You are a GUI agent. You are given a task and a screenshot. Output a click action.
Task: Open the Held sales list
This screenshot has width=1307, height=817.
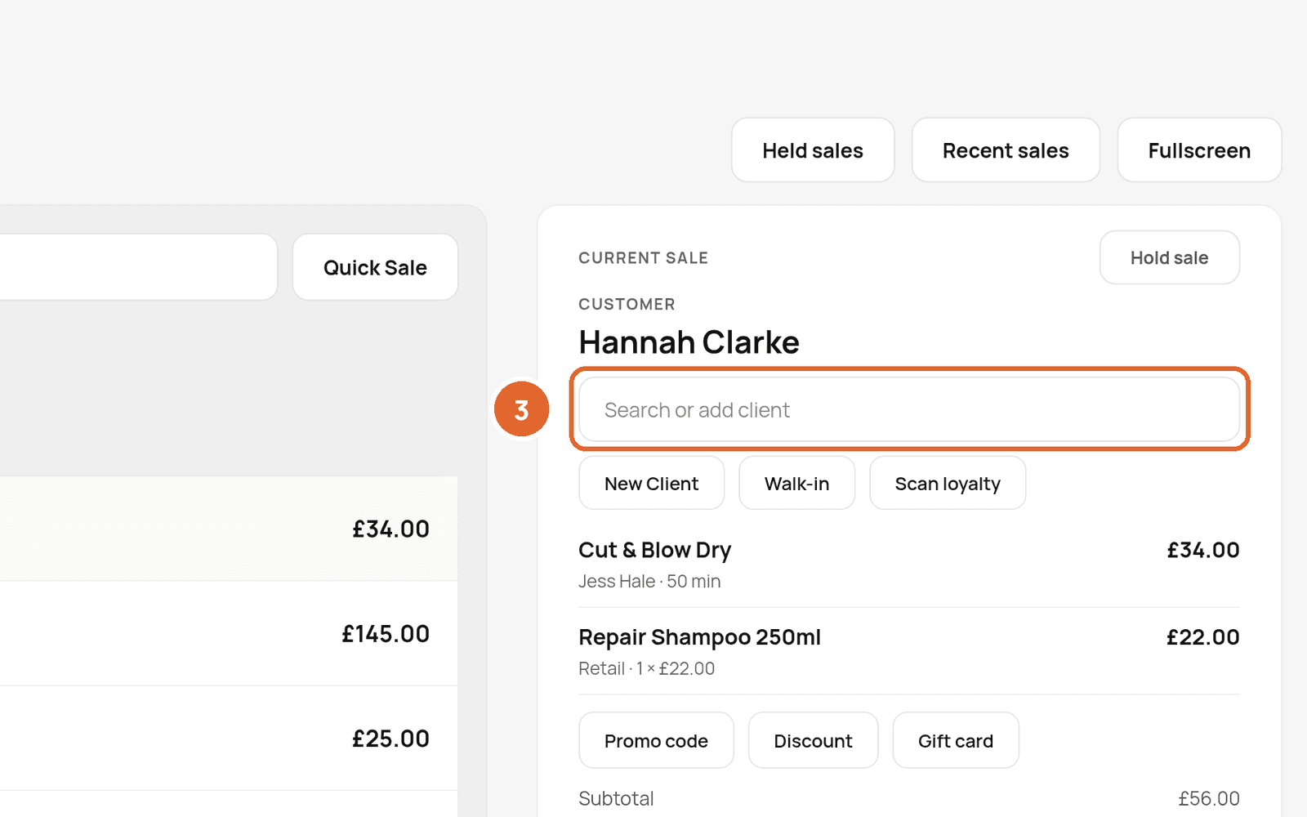[x=813, y=150]
